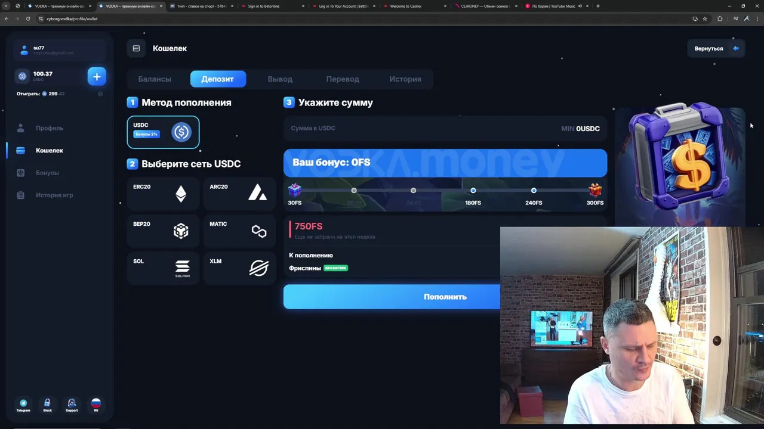This screenshot has height=429, width=764.
Task: Click the MIN 0USDC label
Action: tap(580, 129)
